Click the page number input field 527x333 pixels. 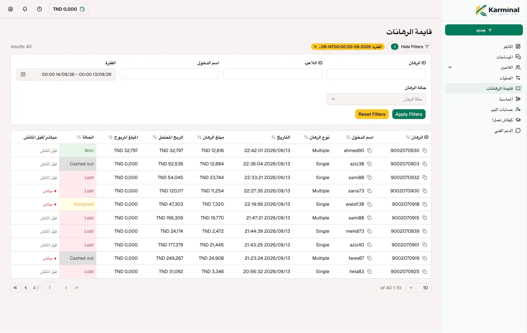click(49, 288)
